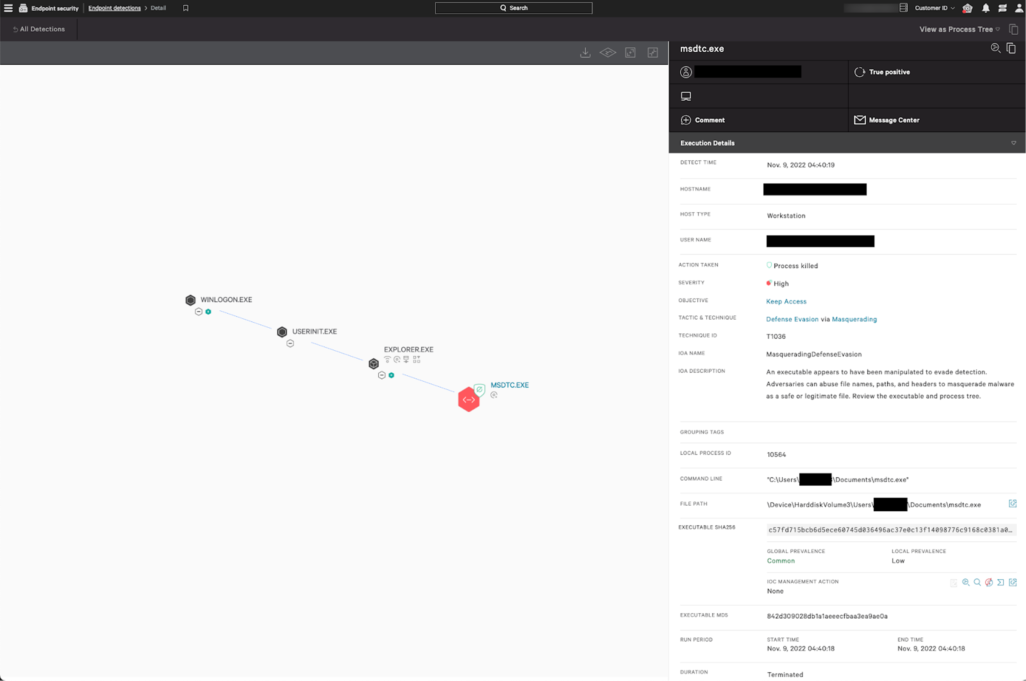Click the host monitor icon in panel

[x=686, y=96]
